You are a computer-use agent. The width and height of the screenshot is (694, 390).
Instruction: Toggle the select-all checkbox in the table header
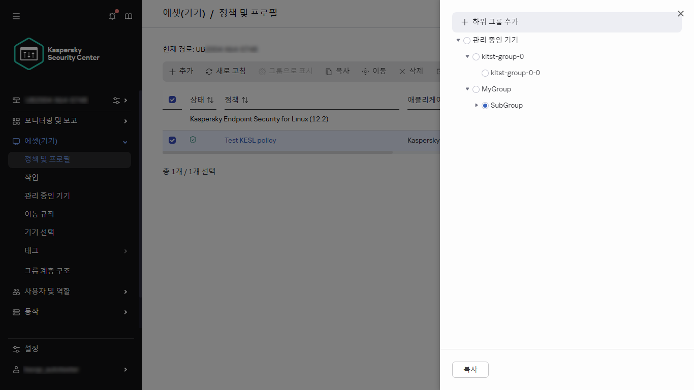click(172, 100)
